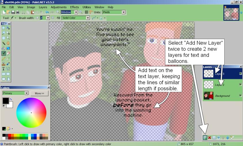Open the Adjustments menu

point(58,7)
